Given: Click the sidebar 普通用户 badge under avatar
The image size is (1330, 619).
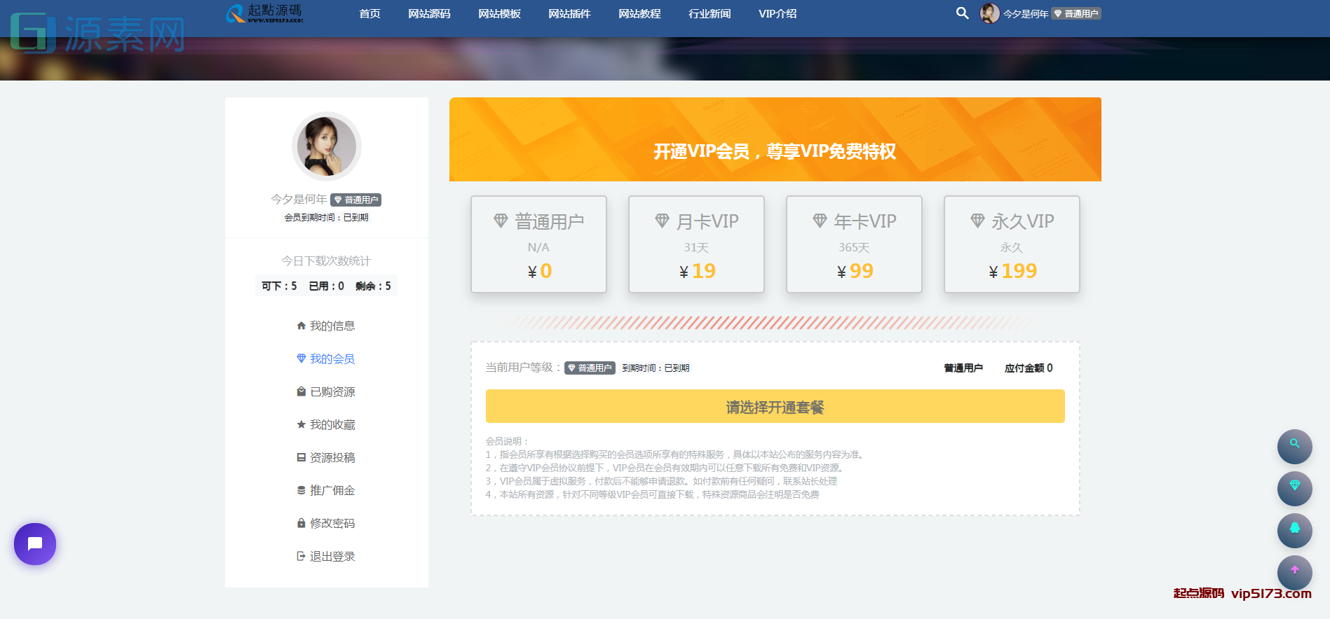Looking at the screenshot, I should pyautogui.click(x=355, y=200).
